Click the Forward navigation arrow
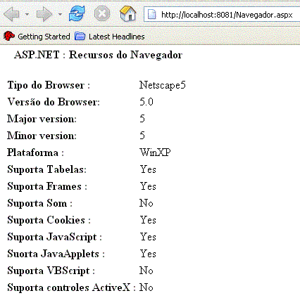 click(x=44, y=14)
